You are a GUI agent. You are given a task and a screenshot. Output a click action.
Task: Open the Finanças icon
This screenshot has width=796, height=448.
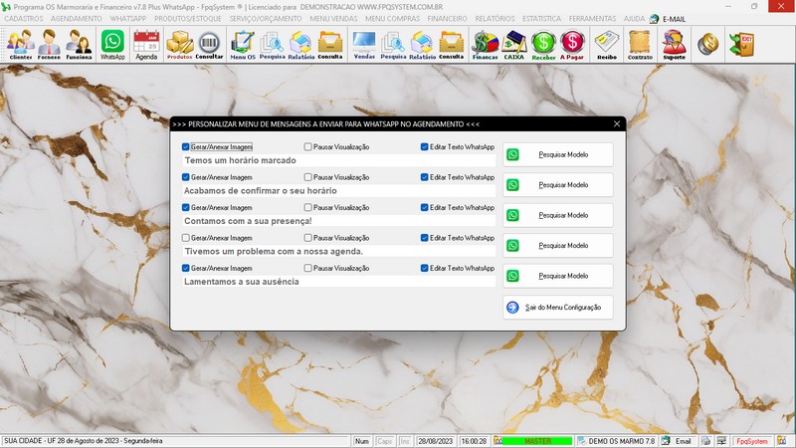click(x=485, y=45)
